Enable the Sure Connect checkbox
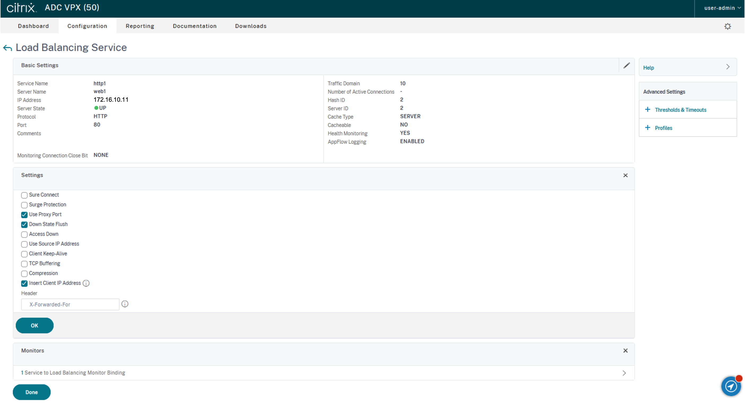 coord(24,195)
